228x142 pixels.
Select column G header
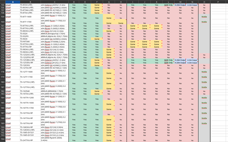109,2
